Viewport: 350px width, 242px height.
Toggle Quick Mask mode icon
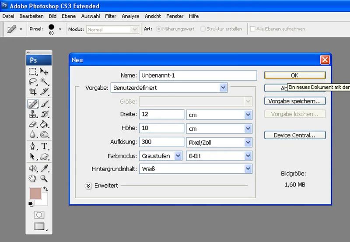[x=39, y=215]
